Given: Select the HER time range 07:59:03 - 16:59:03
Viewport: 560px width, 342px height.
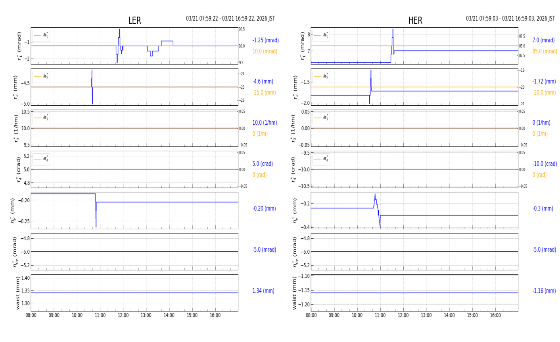Looking at the screenshot, I should pyautogui.click(x=510, y=19).
